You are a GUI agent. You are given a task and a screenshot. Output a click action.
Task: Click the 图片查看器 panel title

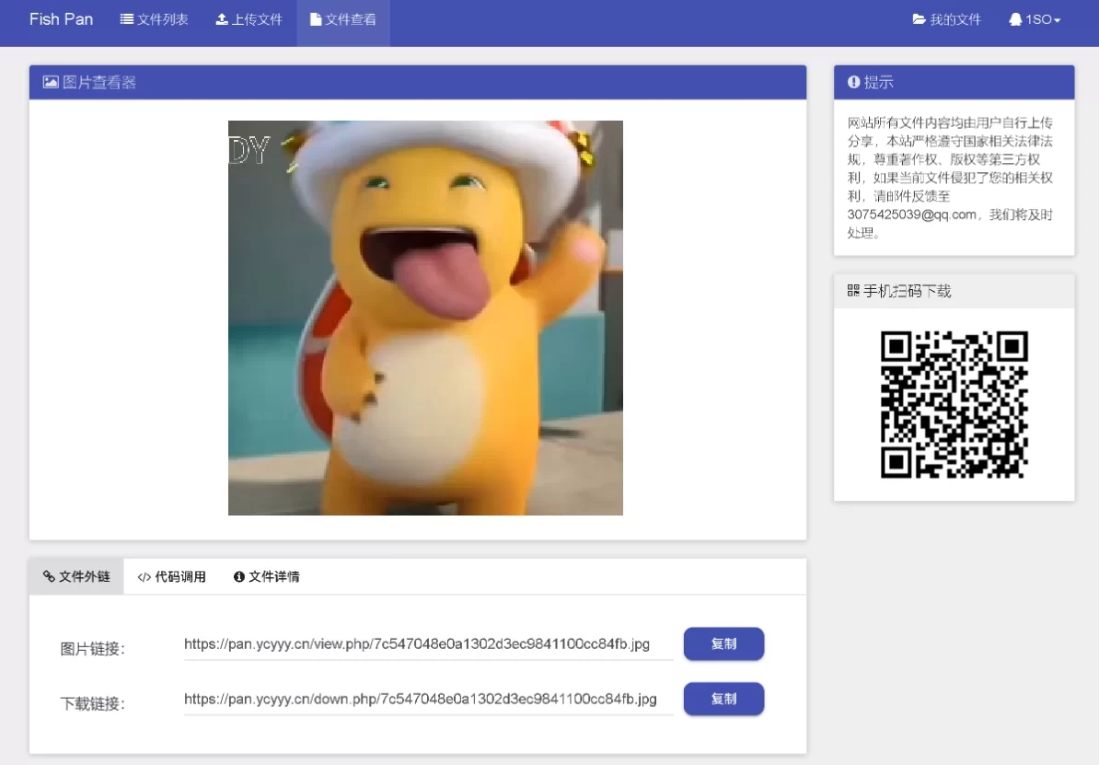tap(98, 82)
